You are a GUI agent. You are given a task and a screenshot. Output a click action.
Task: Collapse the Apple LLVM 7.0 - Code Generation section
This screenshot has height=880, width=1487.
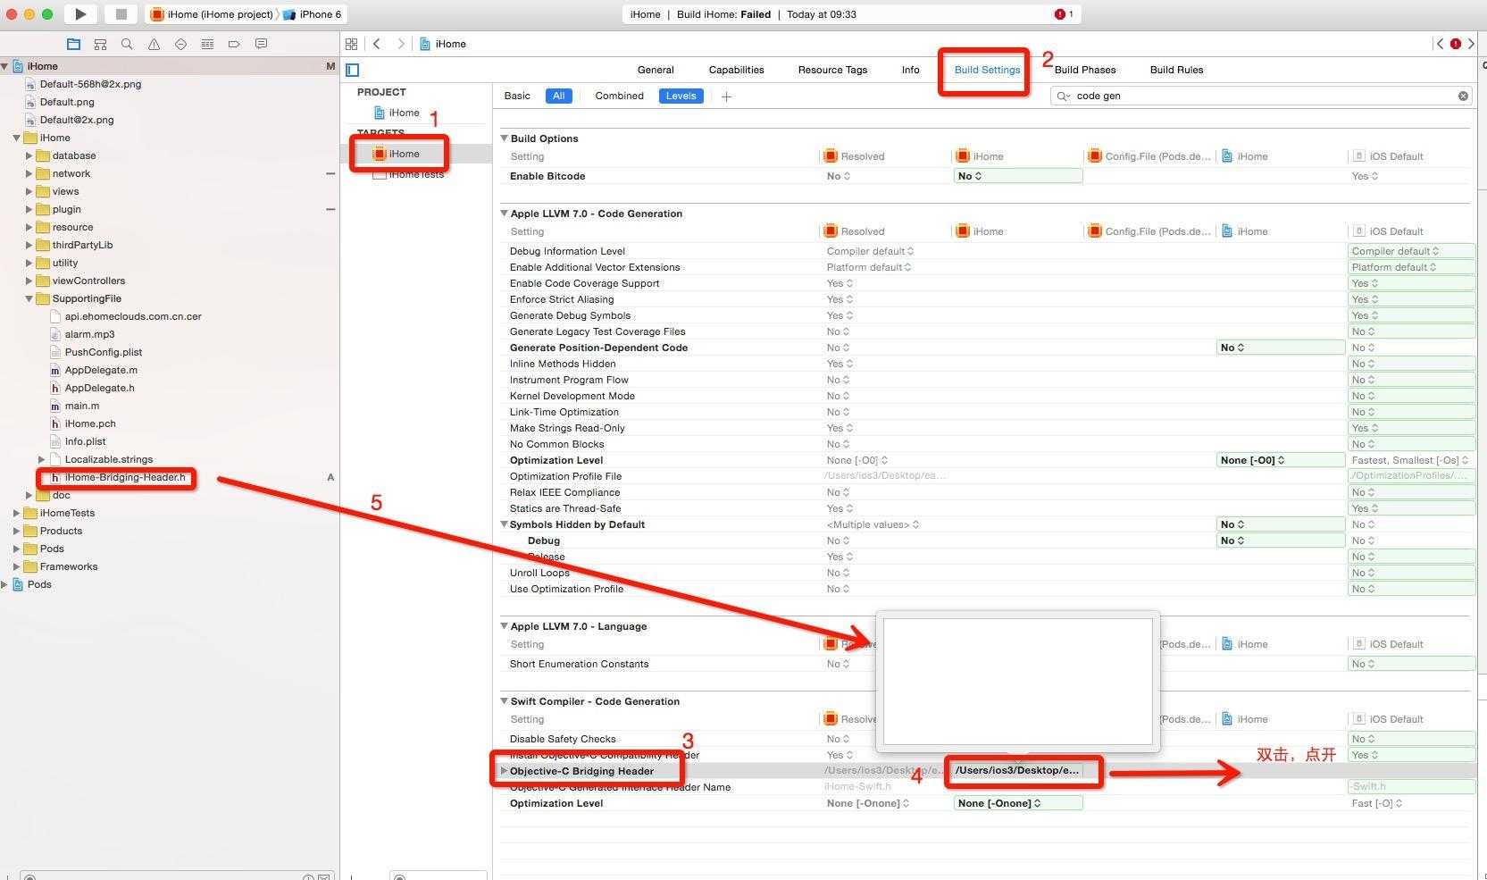pyautogui.click(x=504, y=214)
